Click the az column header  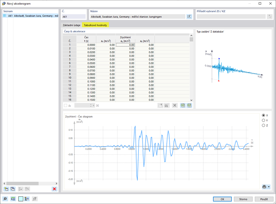(145, 41)
